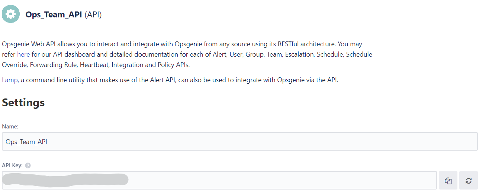Open the "here" API documentation link
The width and height of the screenshot is (479, 191).
coord(23,54)
